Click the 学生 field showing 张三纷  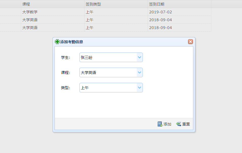(x=108, y=57)
